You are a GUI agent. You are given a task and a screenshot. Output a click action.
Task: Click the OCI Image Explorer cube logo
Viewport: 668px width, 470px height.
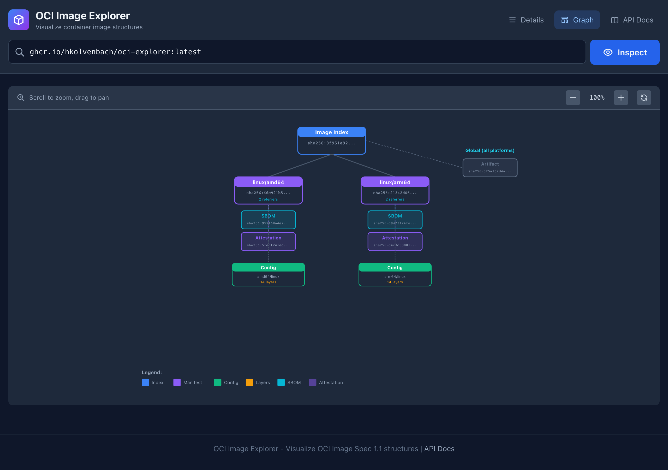tap(19, 20)
